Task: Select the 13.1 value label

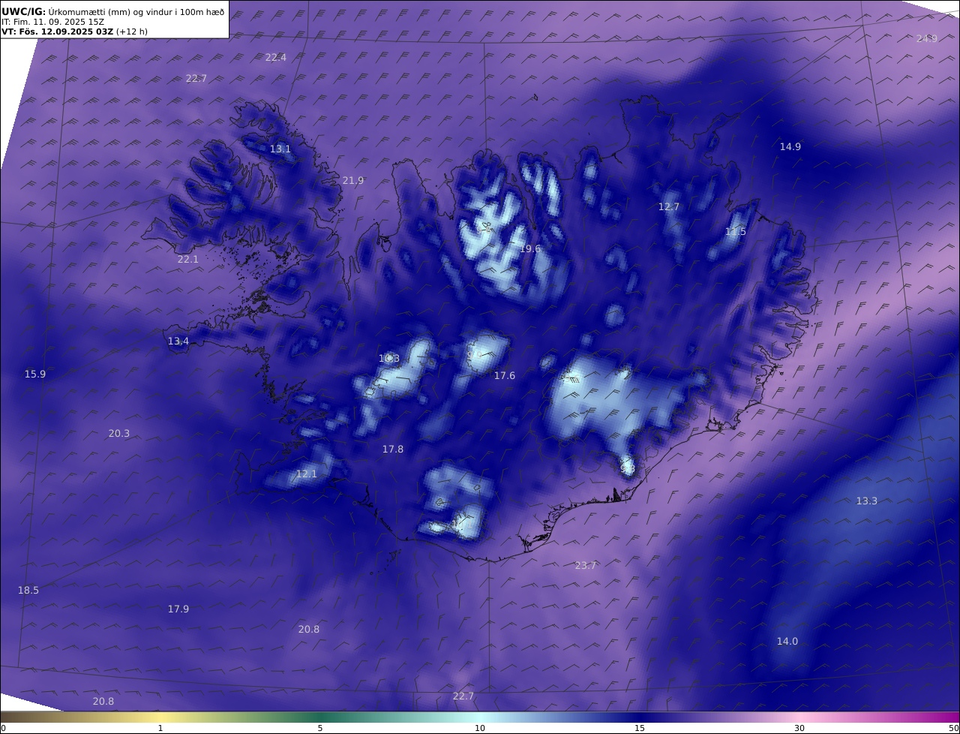Action: click(x=280, y=149)
